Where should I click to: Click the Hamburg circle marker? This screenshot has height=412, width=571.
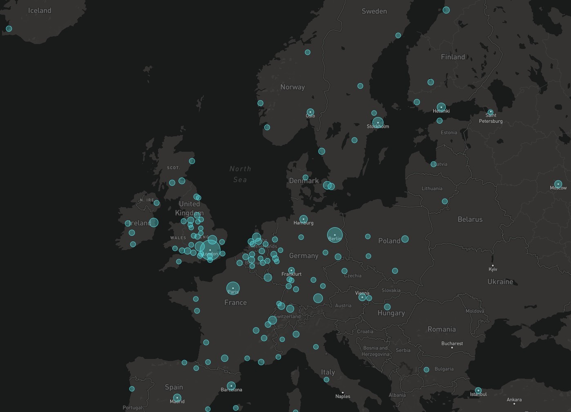coord(303,219)
